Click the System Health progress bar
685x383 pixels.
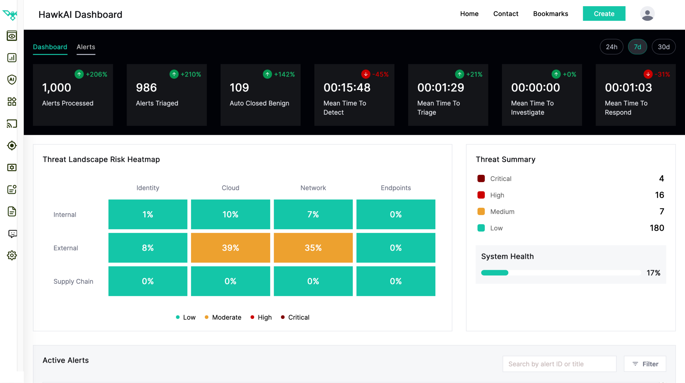[x=561, y=273]
